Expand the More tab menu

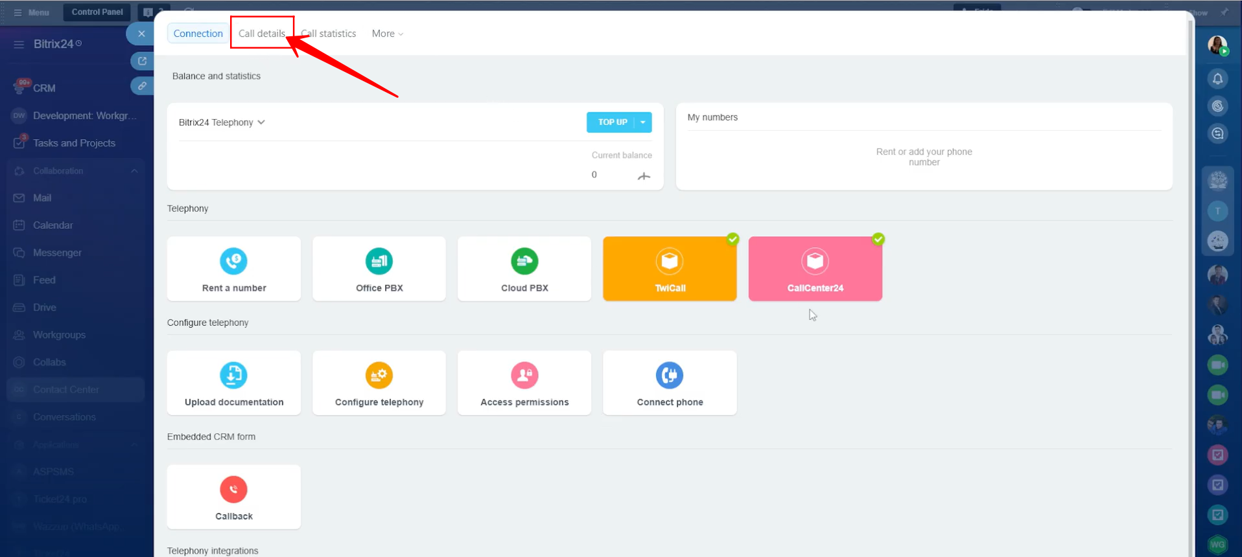click(387, 34)
